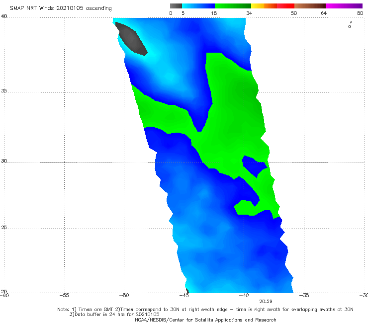Click the longitude label '-50'
This screenshot has height=323, width=368.
coord(124,295)
